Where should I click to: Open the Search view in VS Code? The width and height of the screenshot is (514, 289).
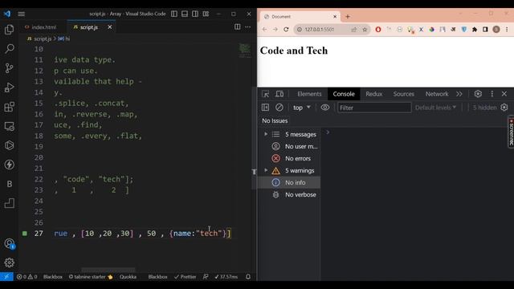point(9,49)
